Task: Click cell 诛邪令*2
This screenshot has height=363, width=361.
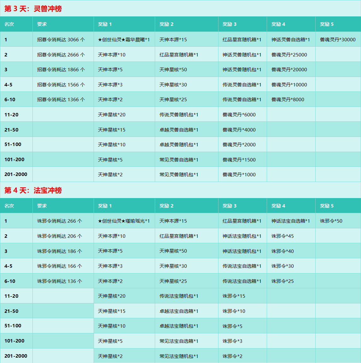Action: (232, 356)
